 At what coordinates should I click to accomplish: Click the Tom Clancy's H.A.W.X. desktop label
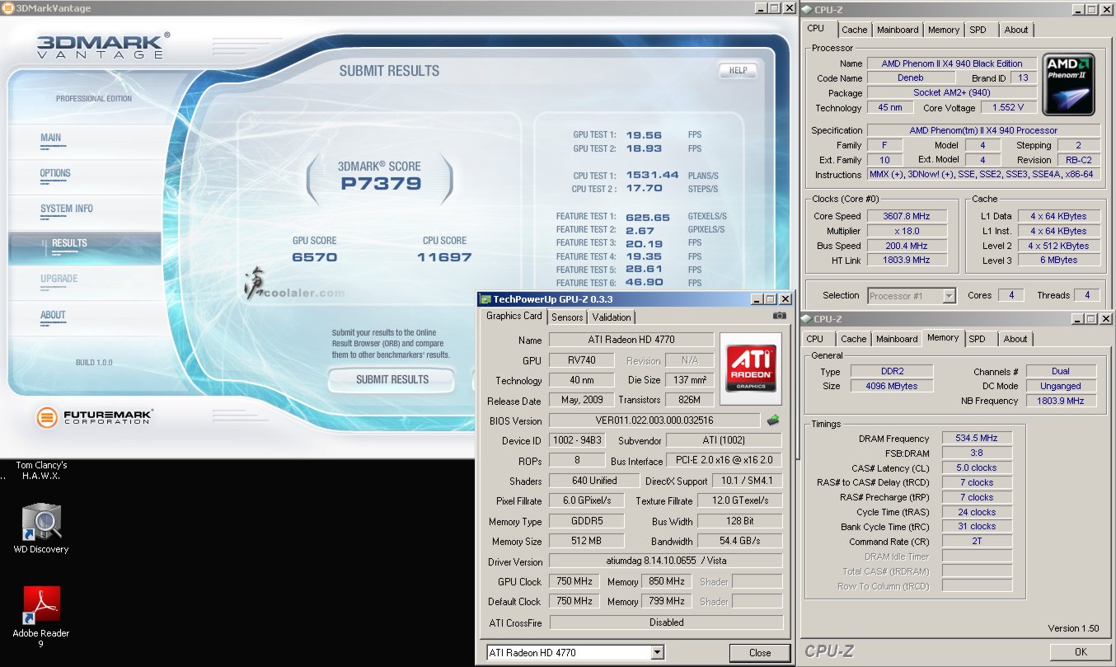[41, 471]
